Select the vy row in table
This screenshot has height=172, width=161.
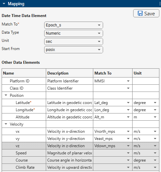pyautogui.click(x=80, y=139)
